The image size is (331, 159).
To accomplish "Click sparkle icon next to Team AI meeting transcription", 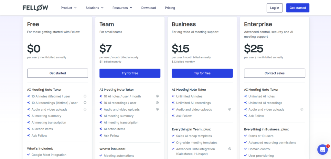I will pyautogui.click(x=101, y=122).
